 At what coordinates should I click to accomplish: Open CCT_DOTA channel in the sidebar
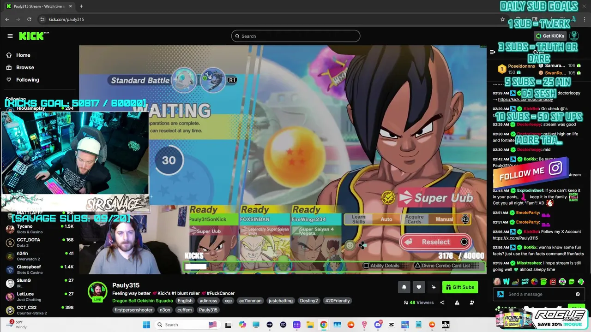click(x=39, y=243)
